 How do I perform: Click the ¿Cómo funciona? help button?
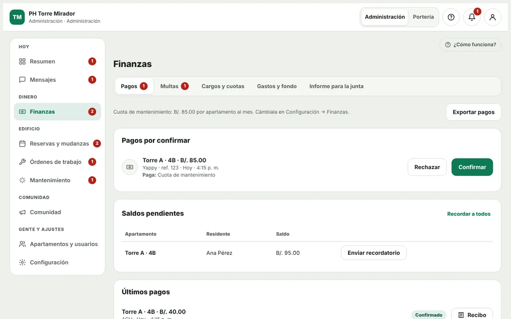470,45
